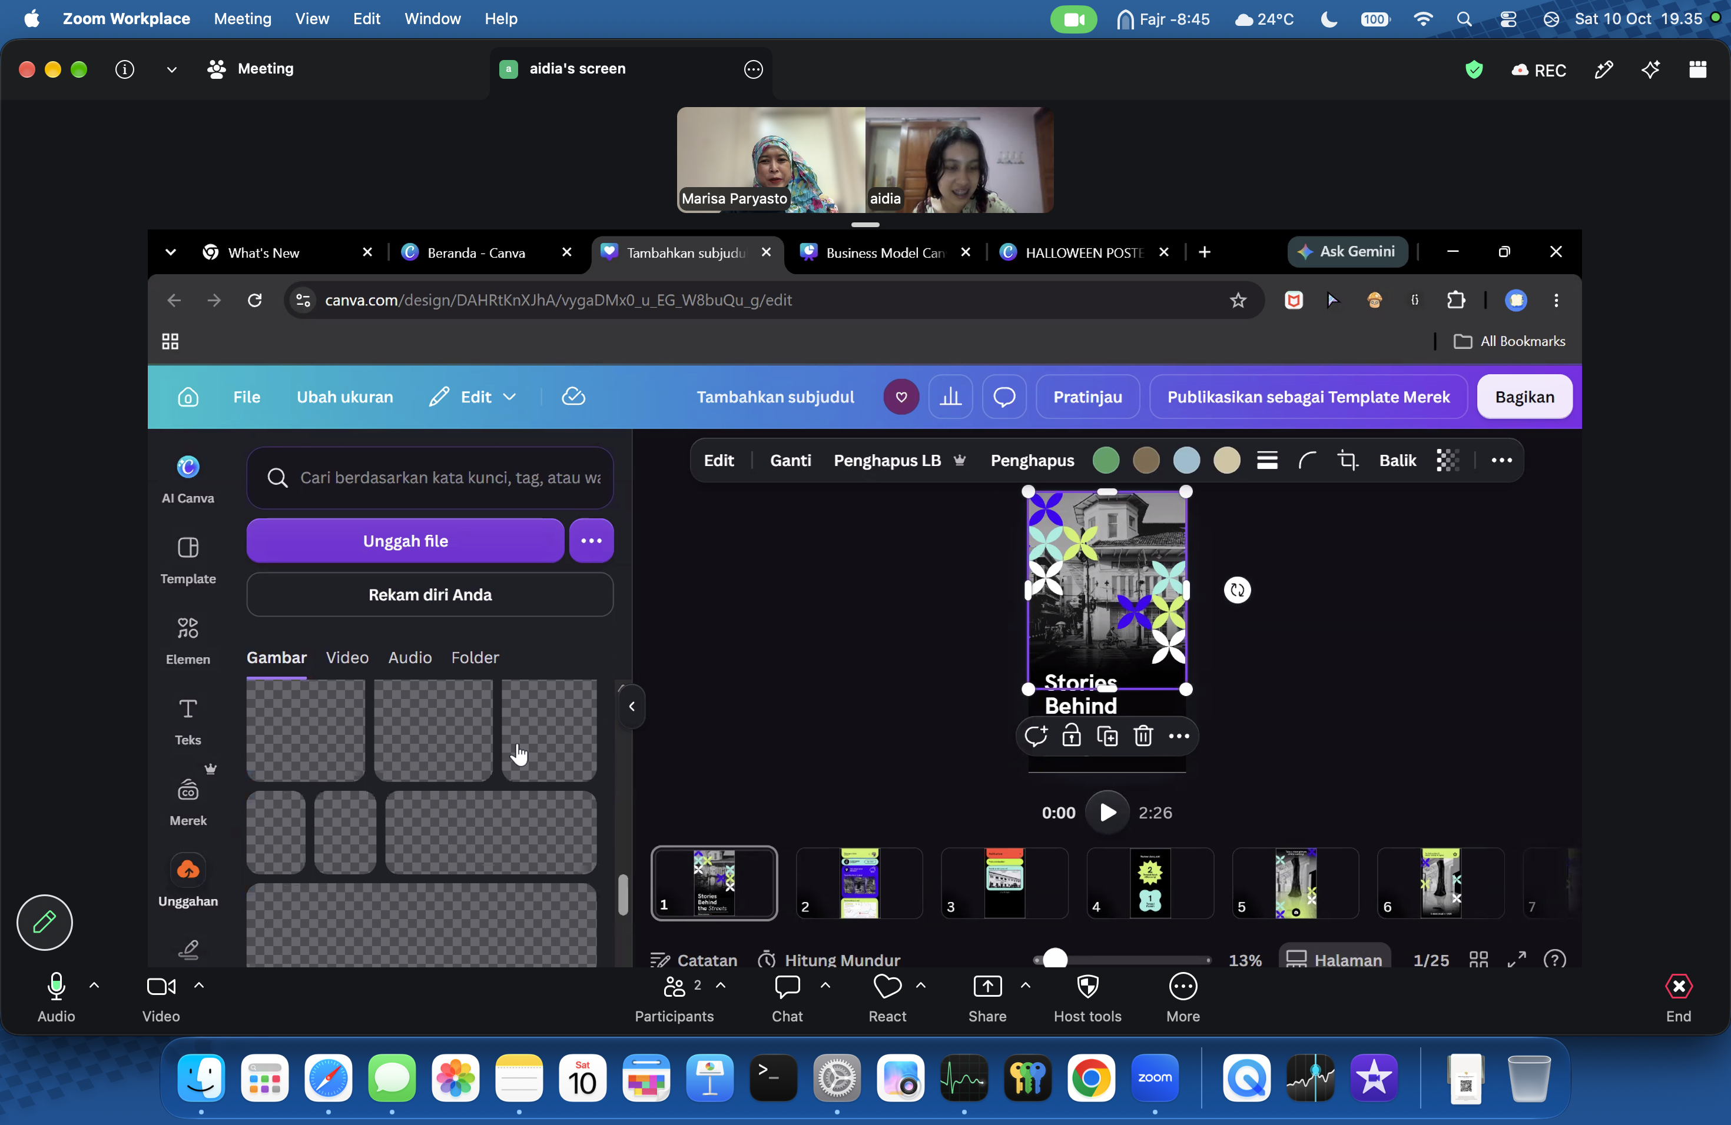The height and width of the screenshot is (1125, 1731).
Task: Open the Teks panel
Action: 188,721
